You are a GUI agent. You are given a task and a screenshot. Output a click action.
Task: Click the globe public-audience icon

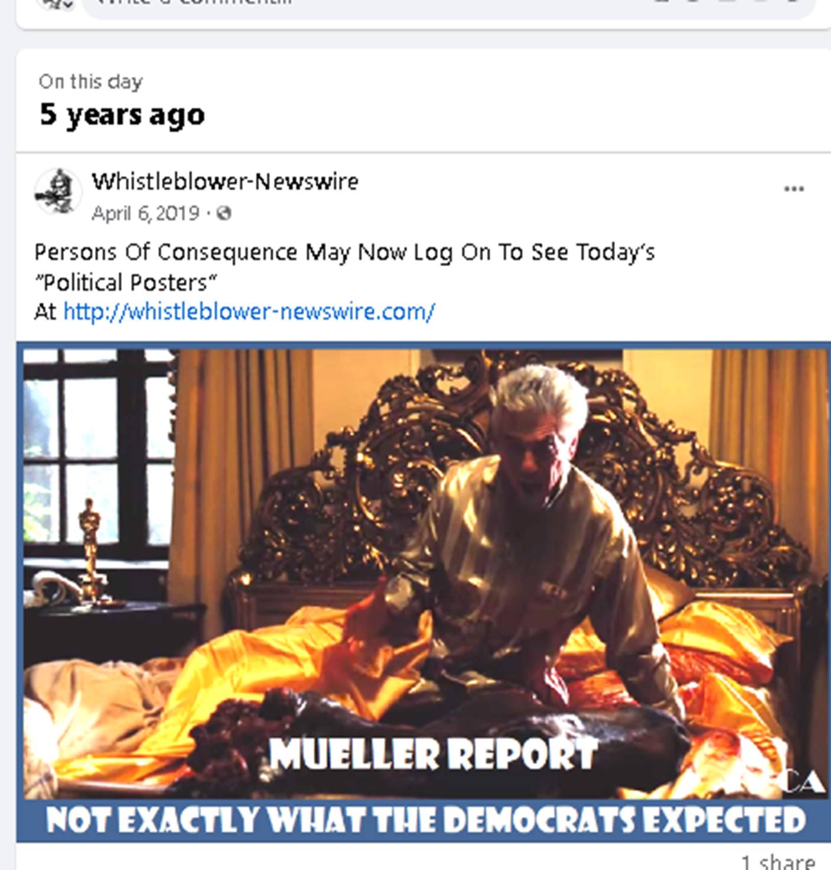[224, 213]
